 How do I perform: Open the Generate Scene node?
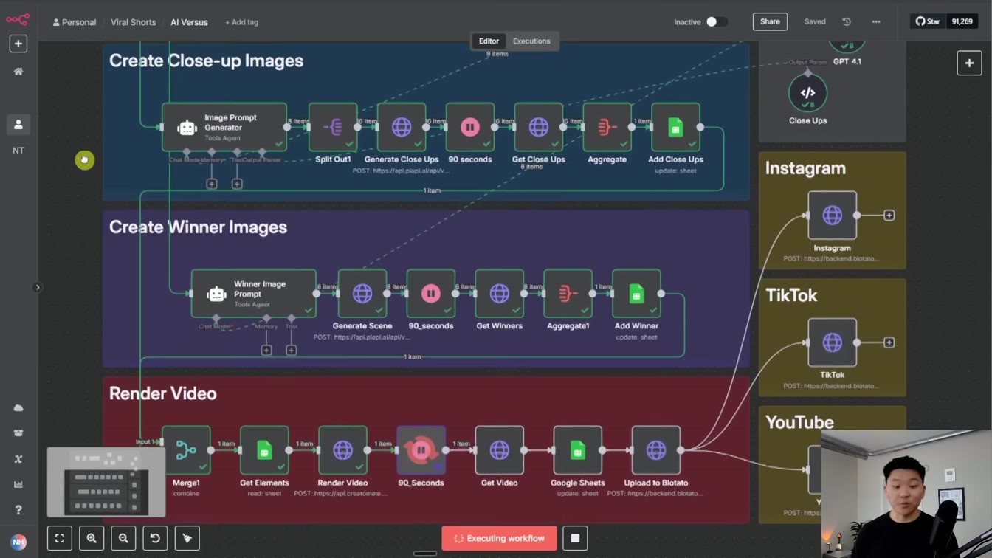(x=362, y=294)
